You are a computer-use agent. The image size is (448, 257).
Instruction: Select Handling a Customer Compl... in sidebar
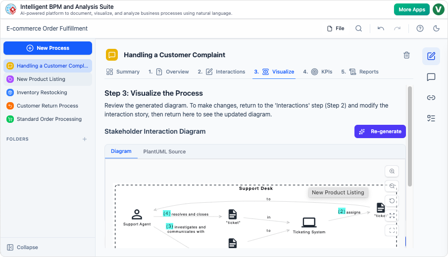48,66
